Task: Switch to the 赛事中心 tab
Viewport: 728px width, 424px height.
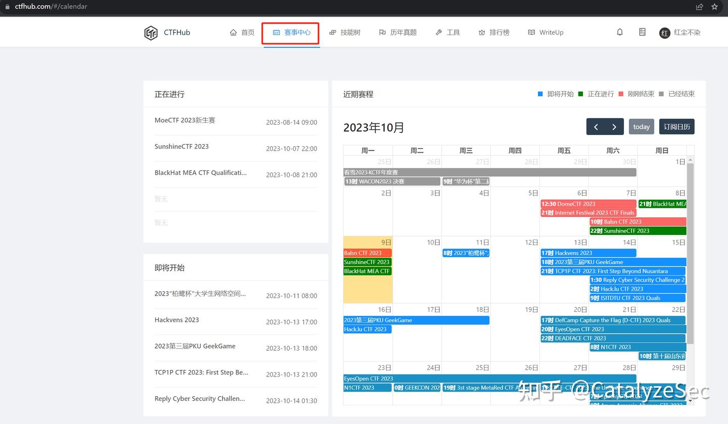Action: pos(291,32)
